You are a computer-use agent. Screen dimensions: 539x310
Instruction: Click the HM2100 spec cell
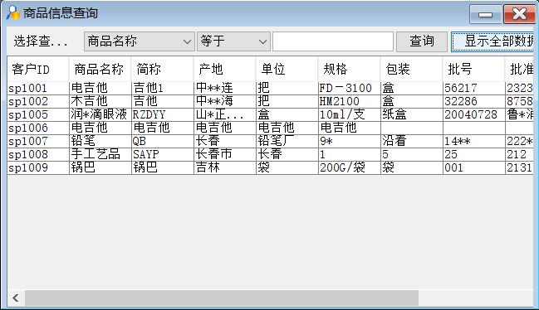tap(350, 101)
